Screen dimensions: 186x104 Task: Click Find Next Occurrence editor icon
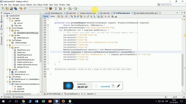click(x=78, y=16)
